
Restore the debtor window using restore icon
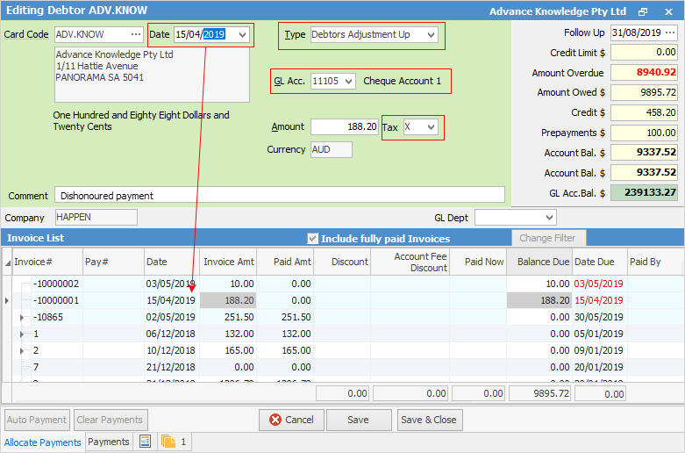pyautogui.click(x=643, y=11)
